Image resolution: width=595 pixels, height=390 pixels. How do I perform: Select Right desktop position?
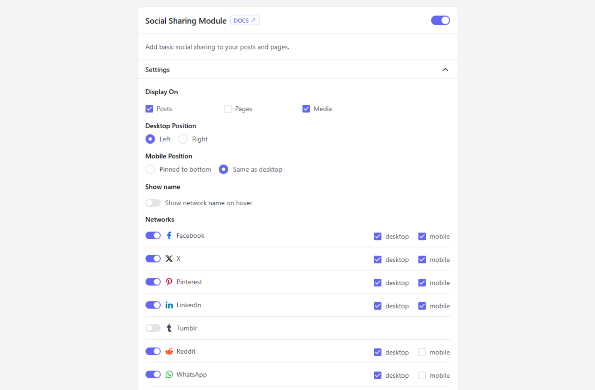coord(183,139)
